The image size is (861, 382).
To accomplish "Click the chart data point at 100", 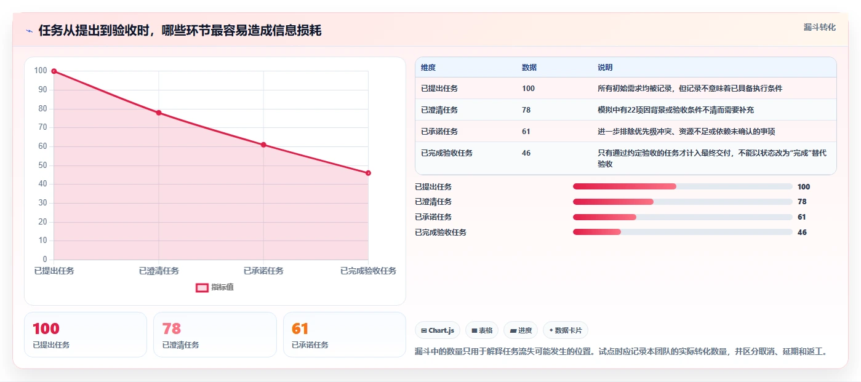I will (x=54, y=71).
